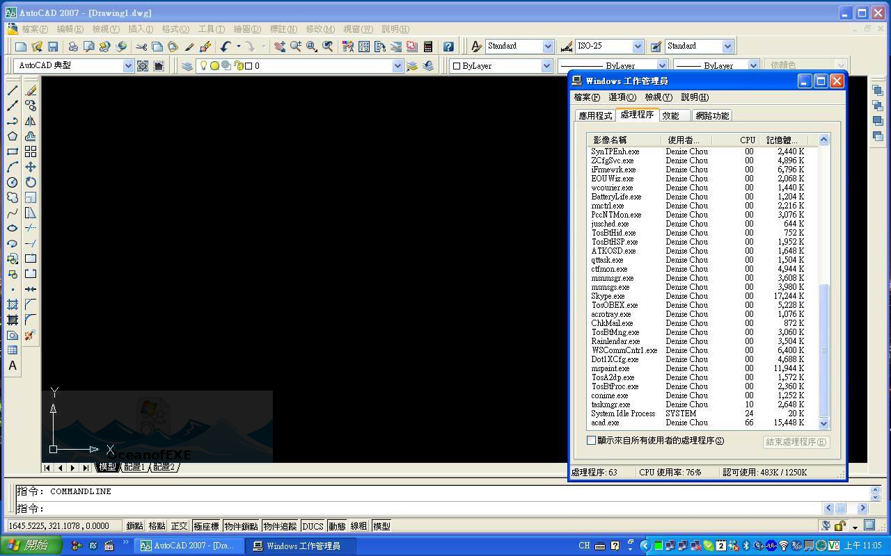Open the layer list dropdown showing 0
Image resolution: width=891 pixels, height=556 pixels.
(x=397, y=65)
